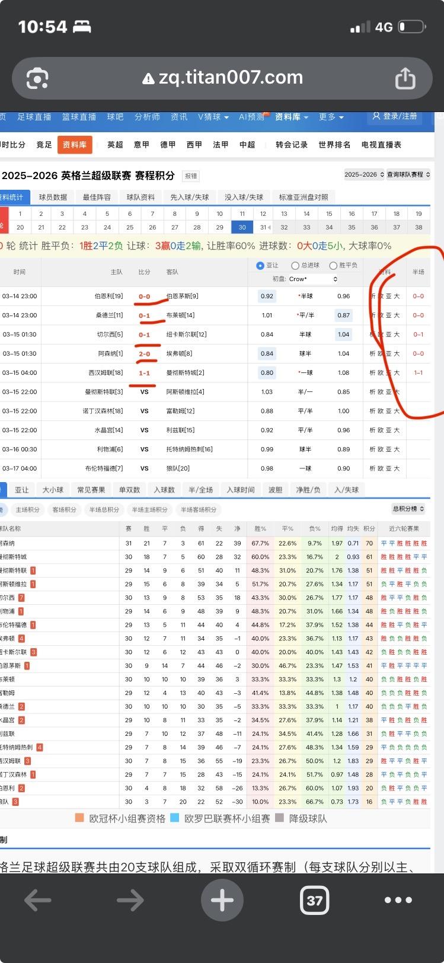Click the 竞足 navigation link
The height and width of the screenshot is (963, 444).
pos(44,145)
